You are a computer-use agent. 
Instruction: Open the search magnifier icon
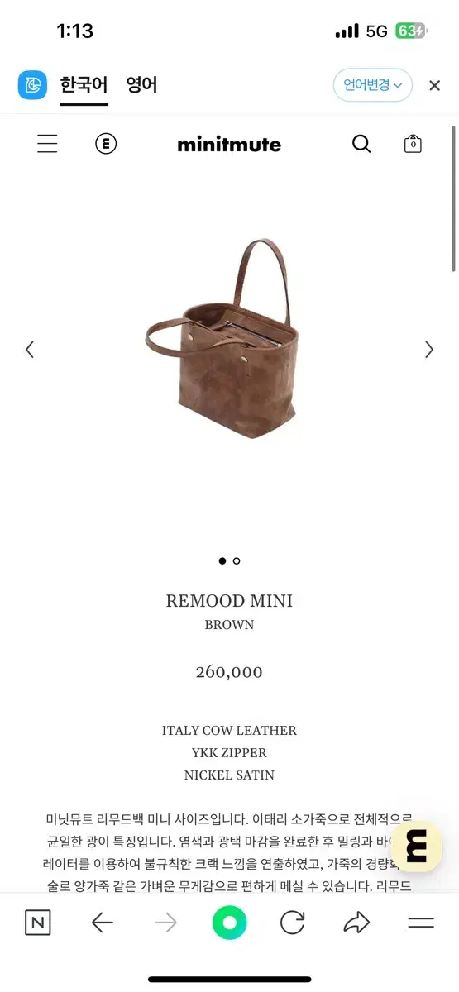pyautogui.click(x=361, y=144)
